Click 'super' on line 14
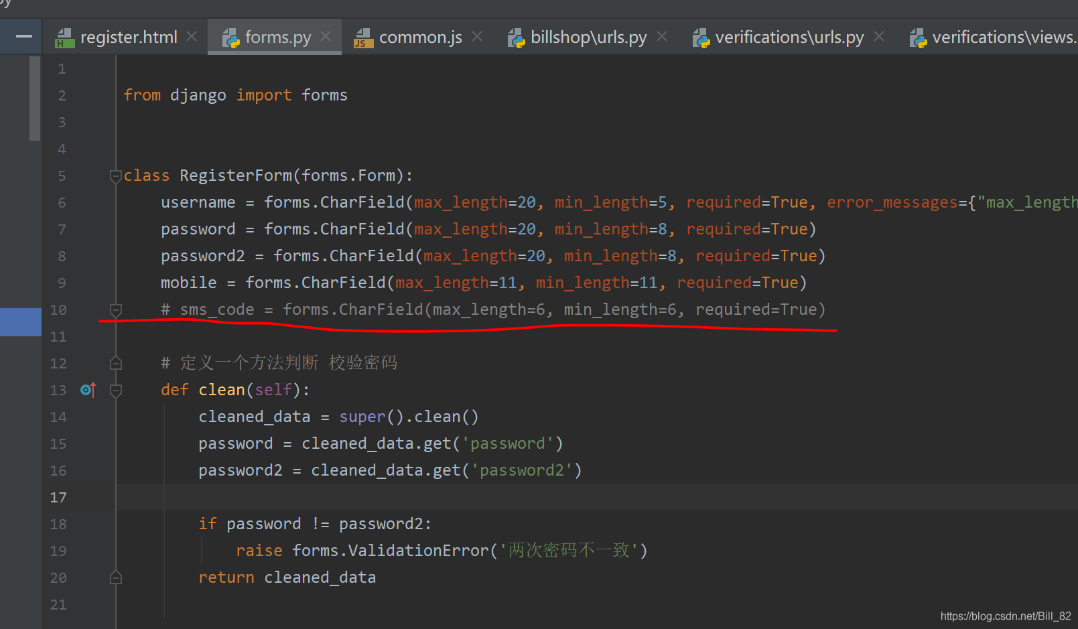Screen dimensions: 1078x629 pyautogui.click(x=362, y=417)
